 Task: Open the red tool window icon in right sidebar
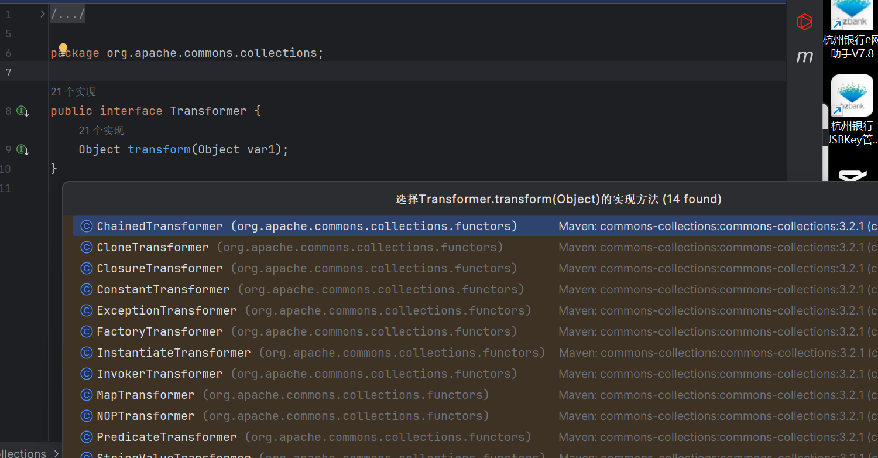[805, 22]
